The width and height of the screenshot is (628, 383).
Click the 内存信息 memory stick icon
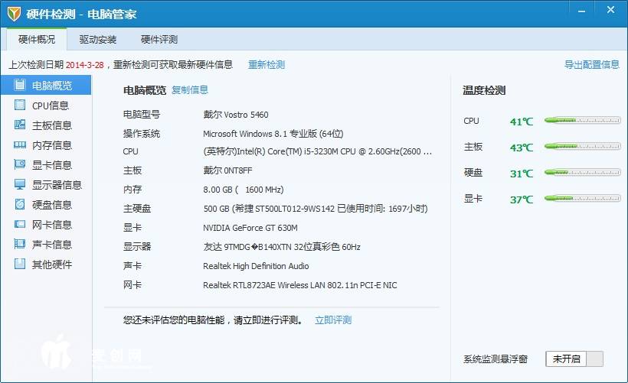[x=19, y=144]
